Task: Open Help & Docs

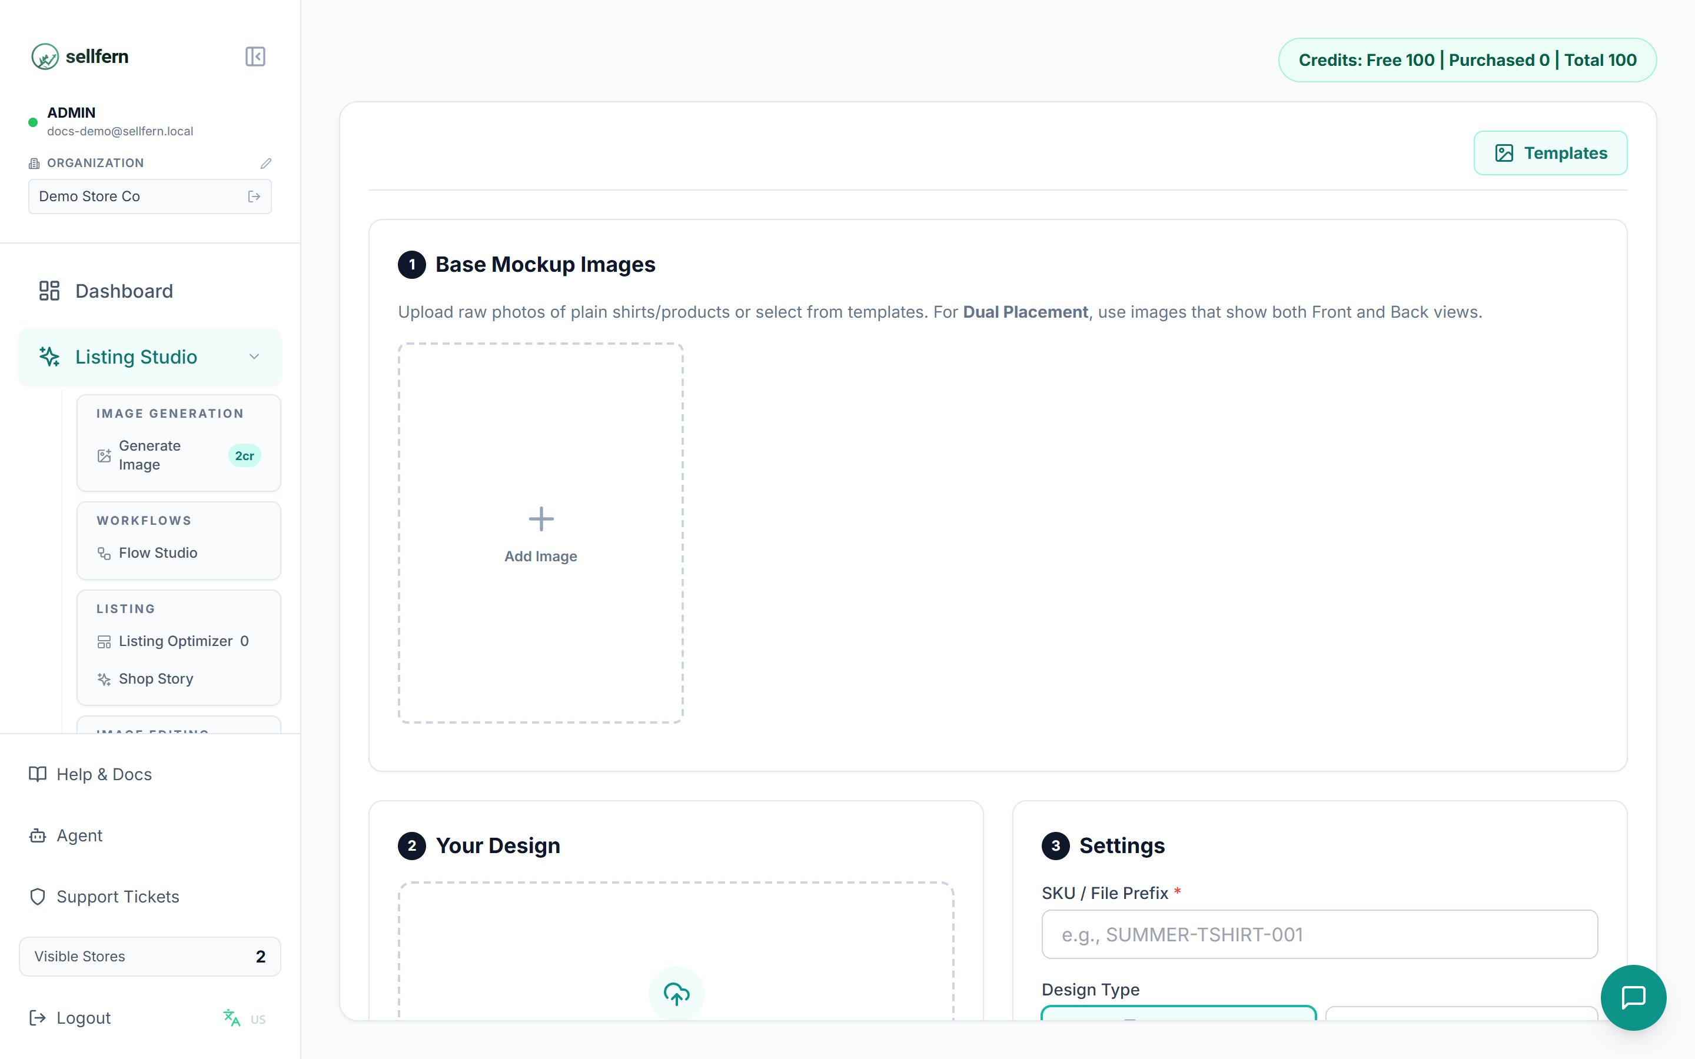Action: coord(150,775)
